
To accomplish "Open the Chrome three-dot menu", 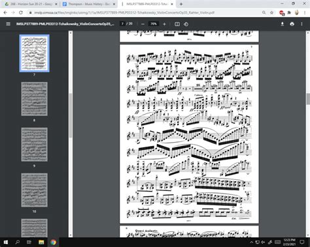I will click(305, 12).
